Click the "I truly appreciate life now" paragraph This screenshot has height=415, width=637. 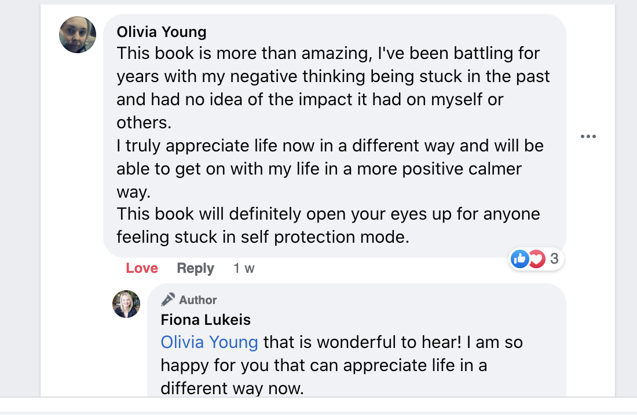tap(330, 145)
